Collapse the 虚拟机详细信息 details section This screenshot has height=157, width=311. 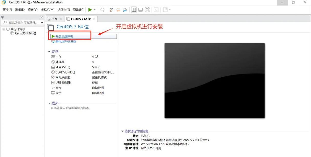click(122, 131)
